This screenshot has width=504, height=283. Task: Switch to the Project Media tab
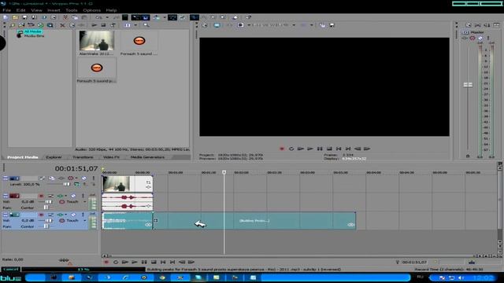click(23, 157)
